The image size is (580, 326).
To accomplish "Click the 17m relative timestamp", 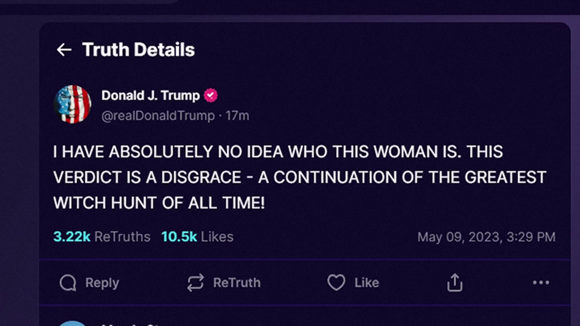I will click(x=237, y=116).
